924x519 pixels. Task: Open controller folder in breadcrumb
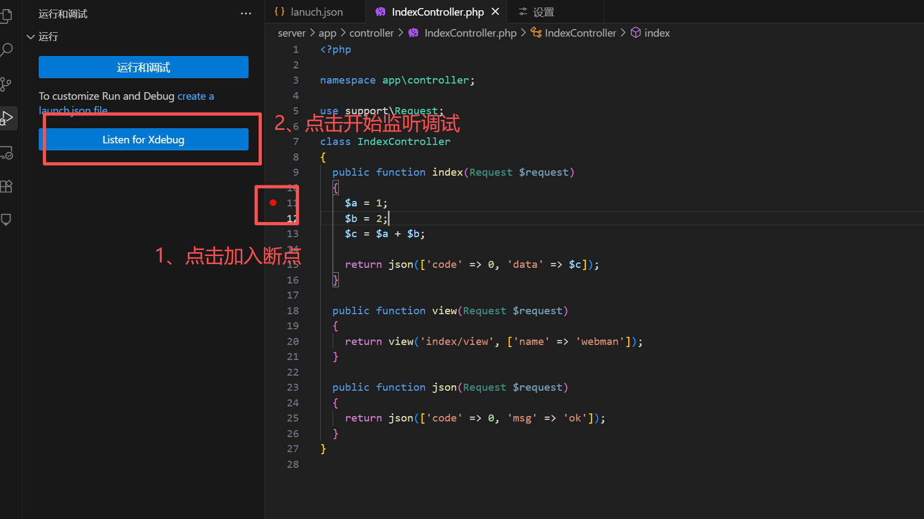click(371, 33)
